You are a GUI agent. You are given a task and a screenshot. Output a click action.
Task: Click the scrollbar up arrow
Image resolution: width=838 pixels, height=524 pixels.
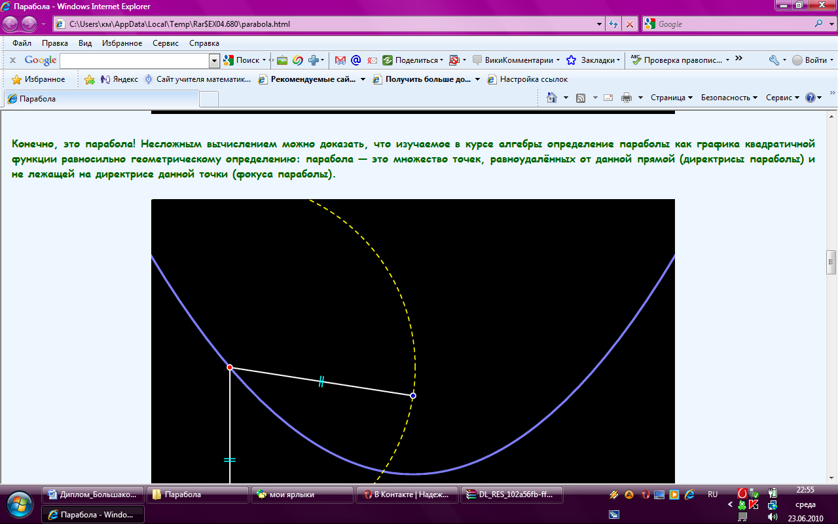(x=832, y=115)
